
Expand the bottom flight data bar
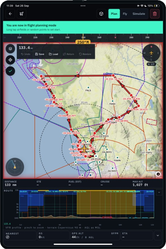[158, 235]
